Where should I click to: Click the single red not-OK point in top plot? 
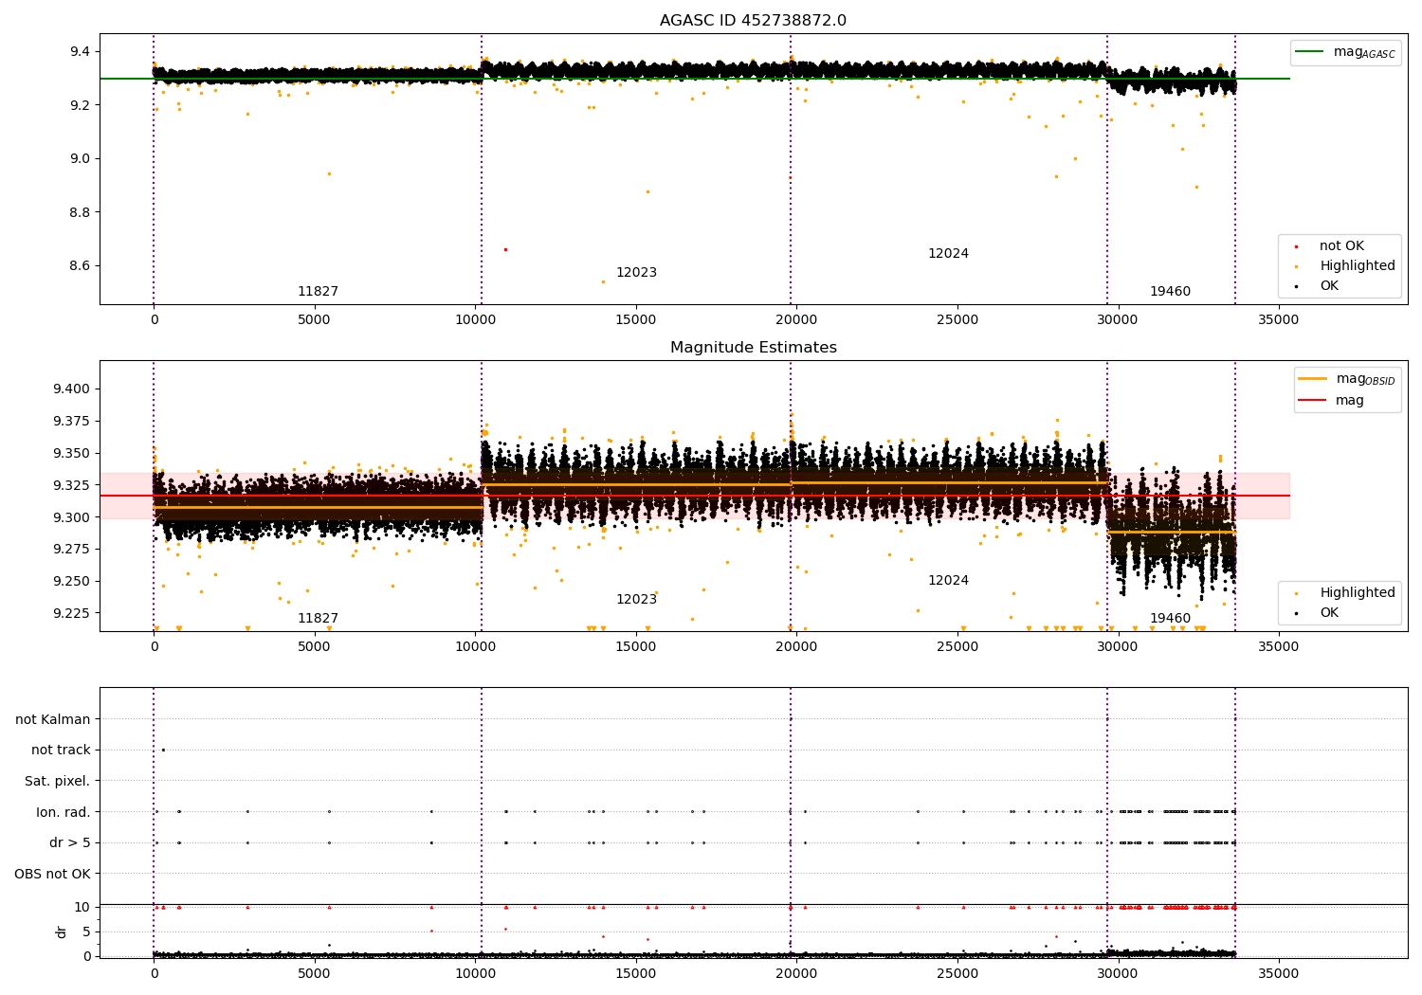[505, 249]
